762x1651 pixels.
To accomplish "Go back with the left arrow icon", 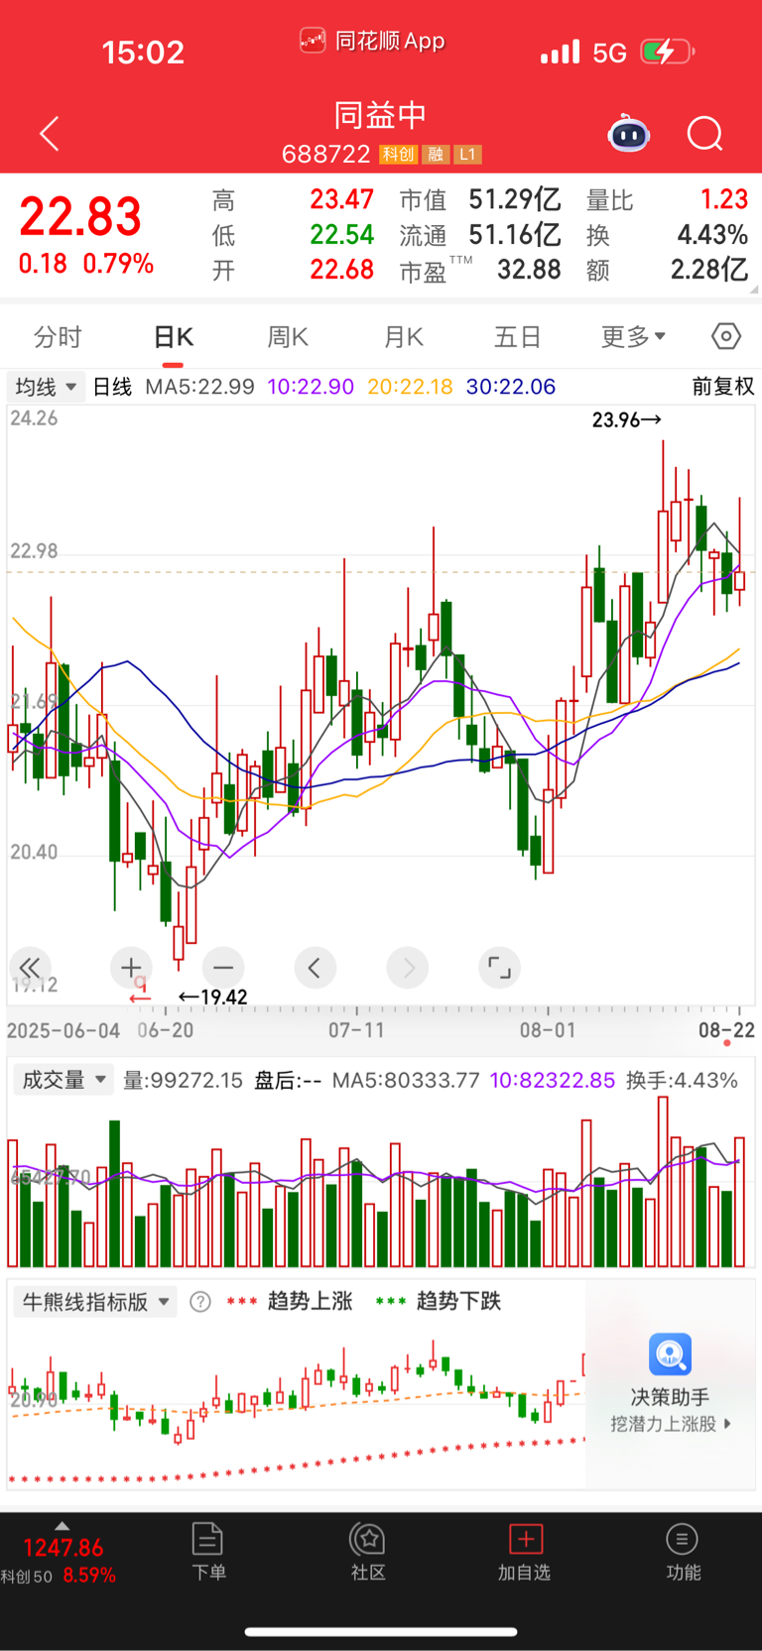I will pos(50,133).
